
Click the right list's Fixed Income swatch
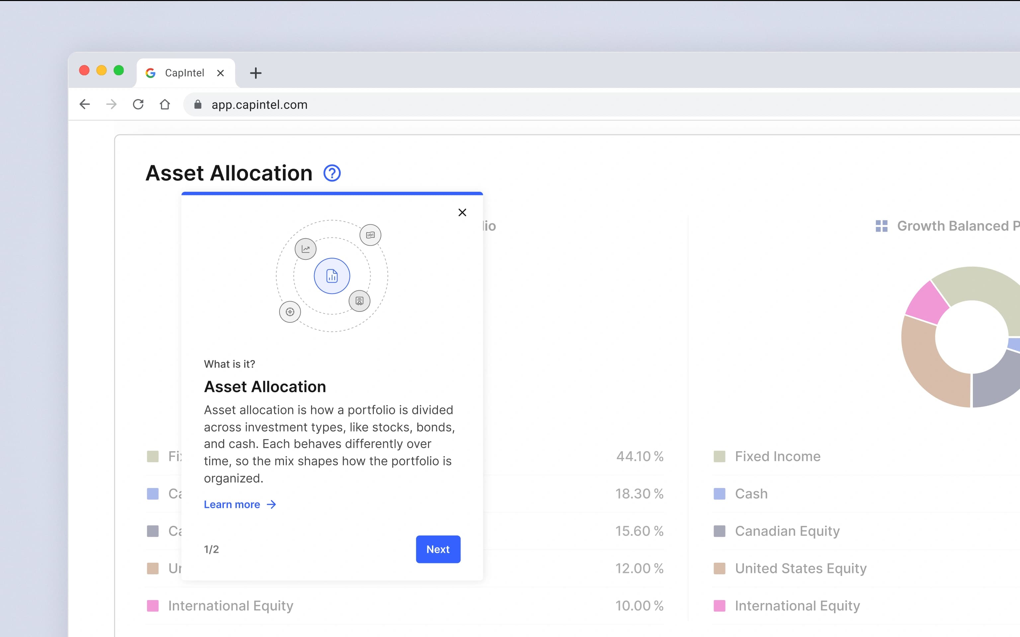[x=720, y=456]
